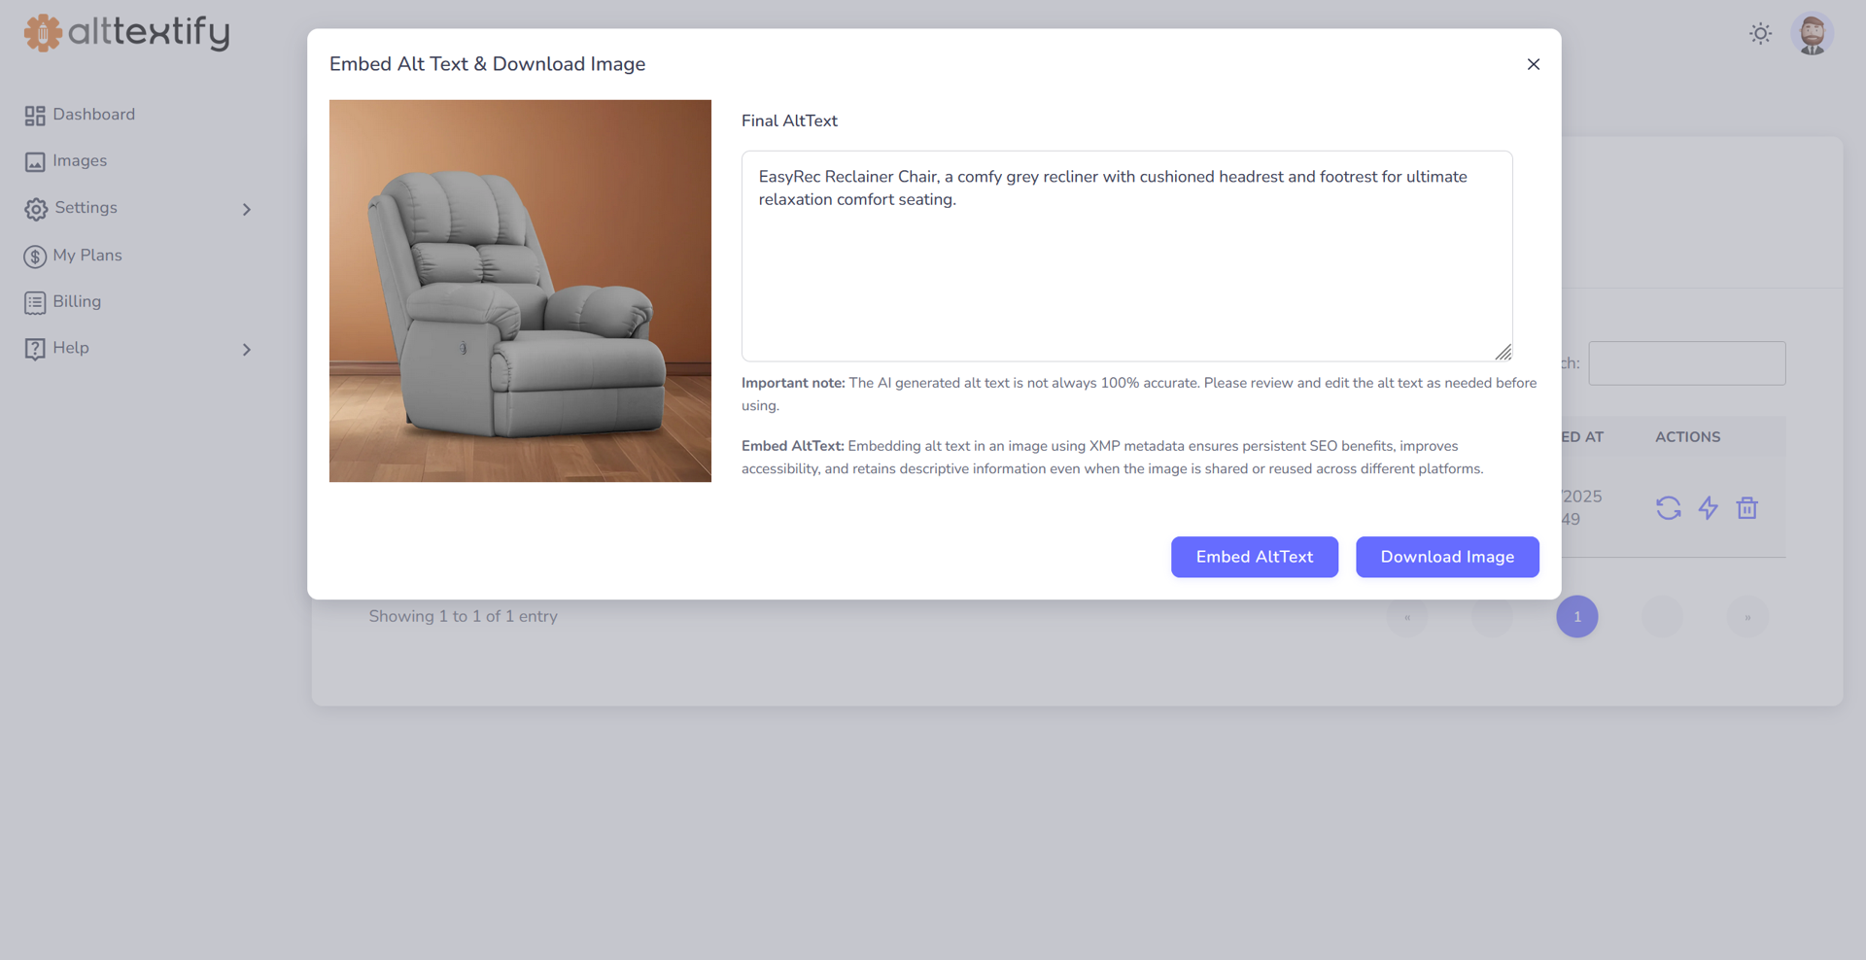Close the Embed Alt Text dialog
Screen dimensions: 1866x960
(x=1534, y=64)
